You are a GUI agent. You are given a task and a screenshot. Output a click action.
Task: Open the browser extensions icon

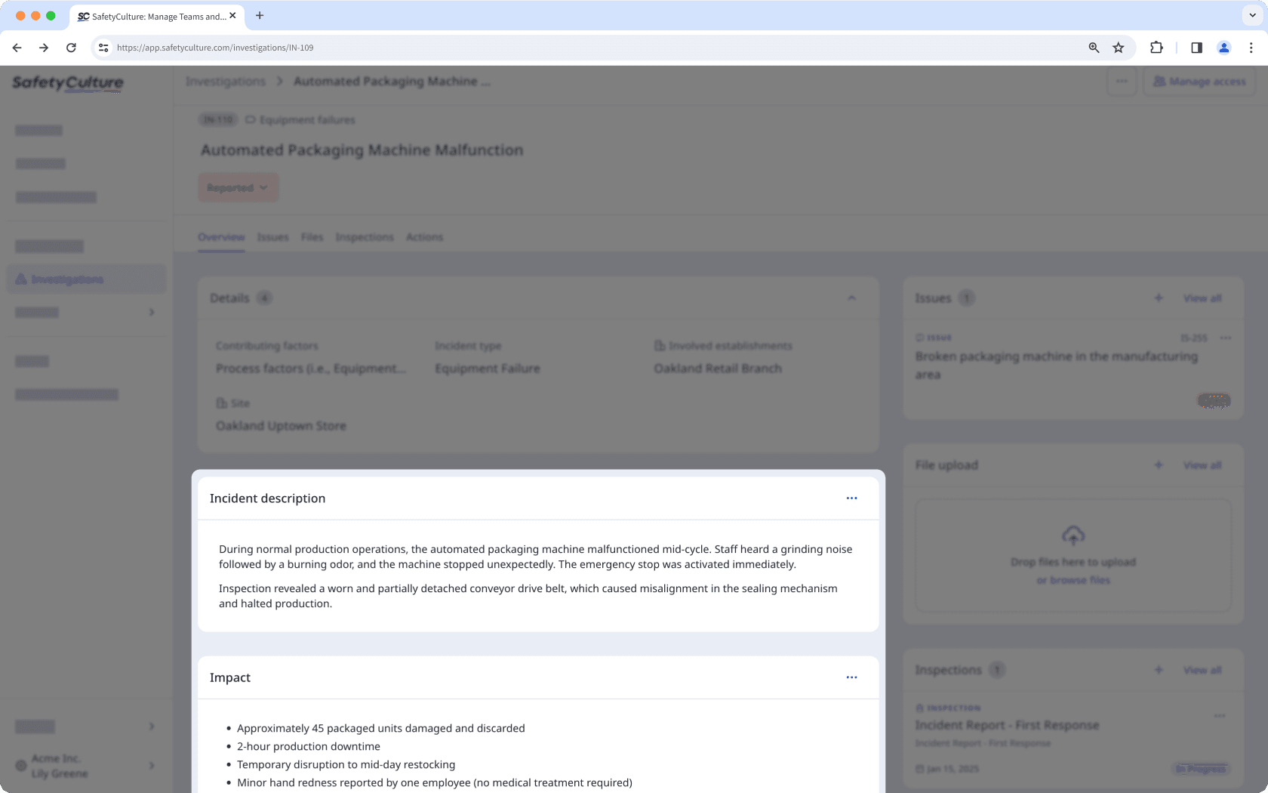click(x=1156, y=47)
